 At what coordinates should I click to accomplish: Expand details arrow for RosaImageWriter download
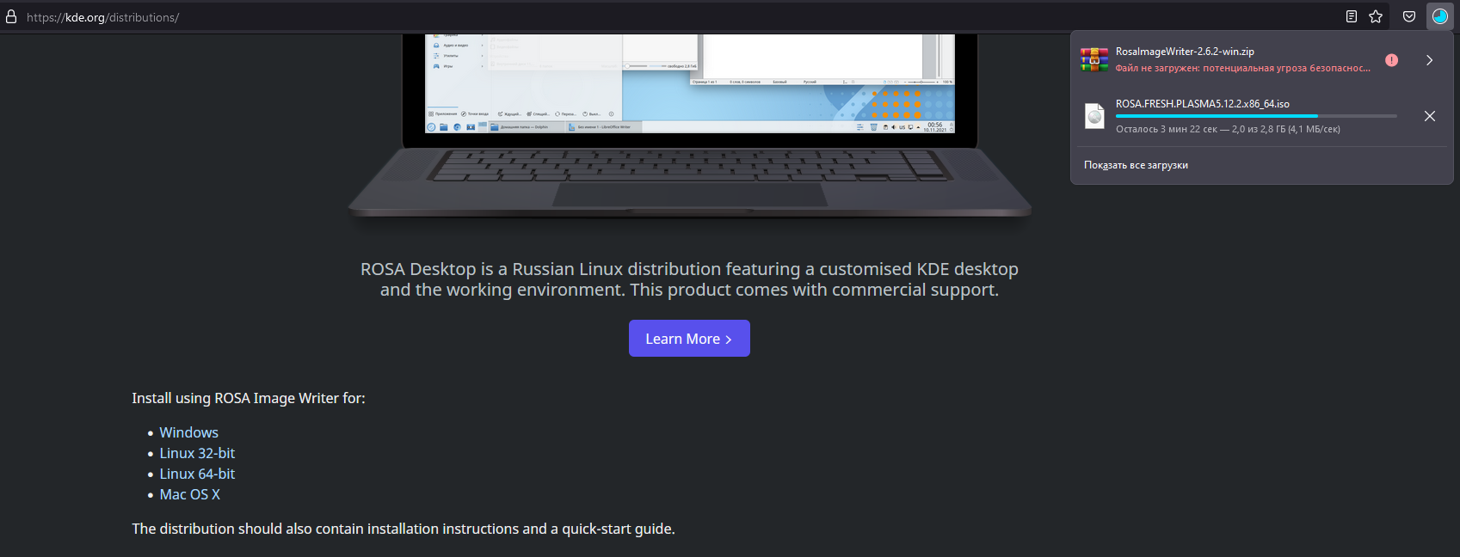point(1429,60)
